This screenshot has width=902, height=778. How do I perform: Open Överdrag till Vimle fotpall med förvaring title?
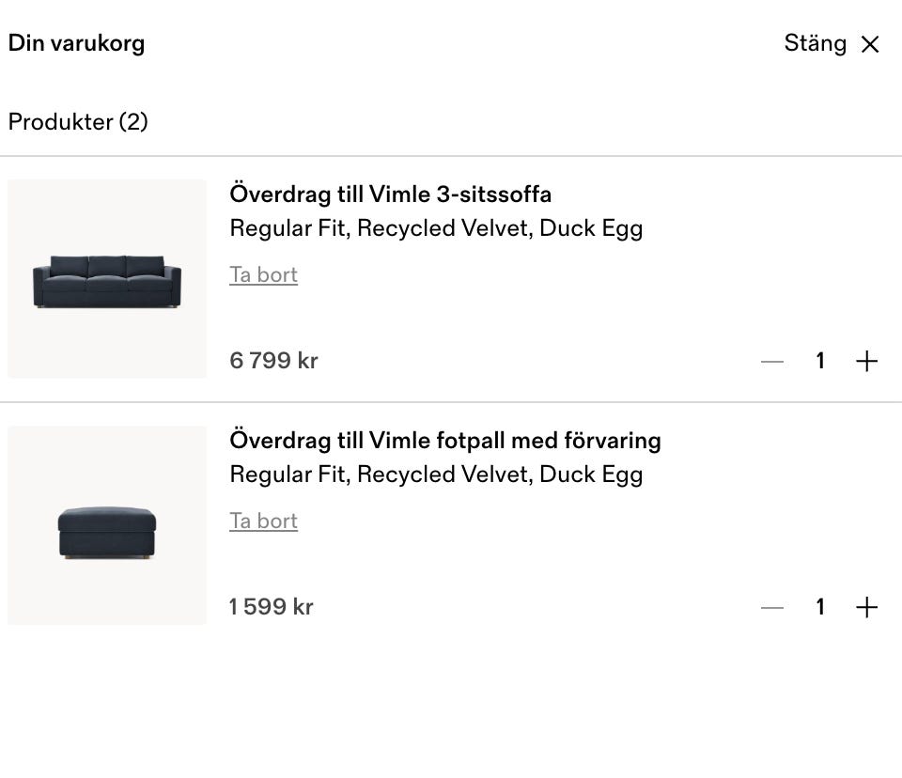click(444, 441)
